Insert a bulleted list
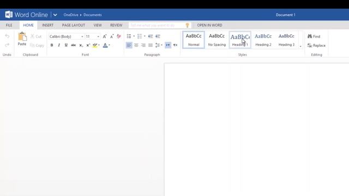 tap(129, 36)
